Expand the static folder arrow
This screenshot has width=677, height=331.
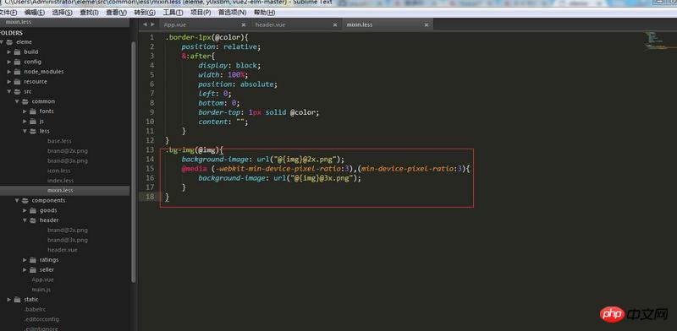(9, 300)
